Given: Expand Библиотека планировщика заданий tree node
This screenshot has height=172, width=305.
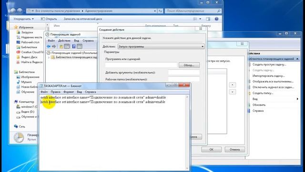Looking at the screenshot, I should 49,57.
